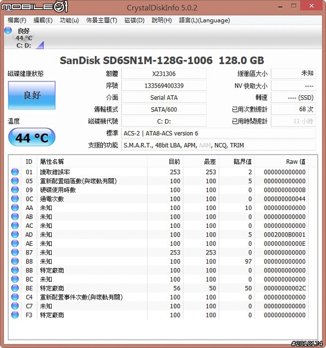
Task: Select the 重新配置磁區數(與壞軌有關) attribute name
Action: pyautogui.click(x=78, y=181)
